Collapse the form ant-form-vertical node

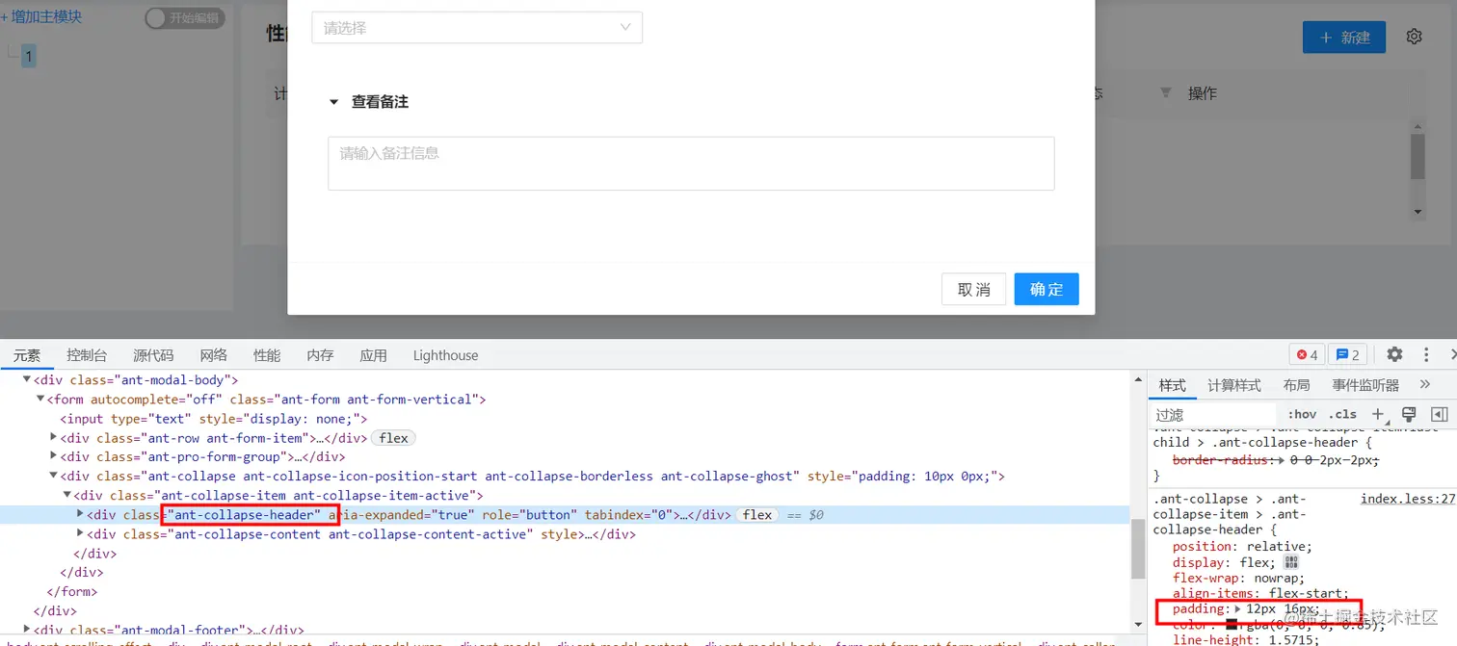40,400
